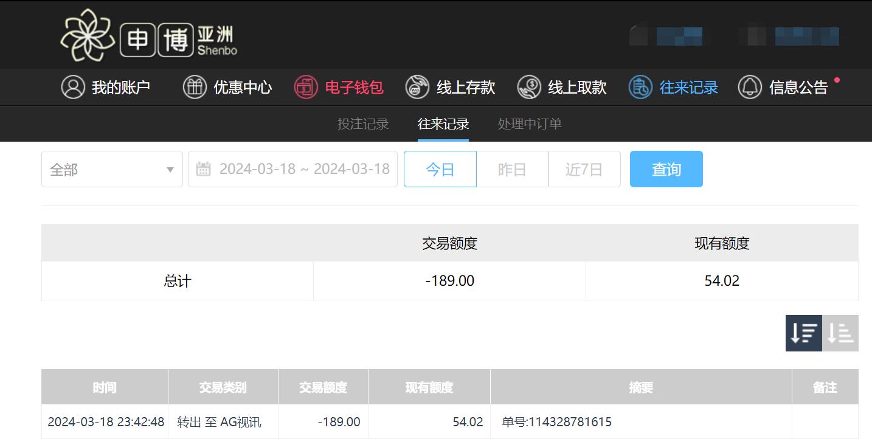872x439 pixels.
Task: Click the Shenbo flower logo
Action: tap(87, 35)
